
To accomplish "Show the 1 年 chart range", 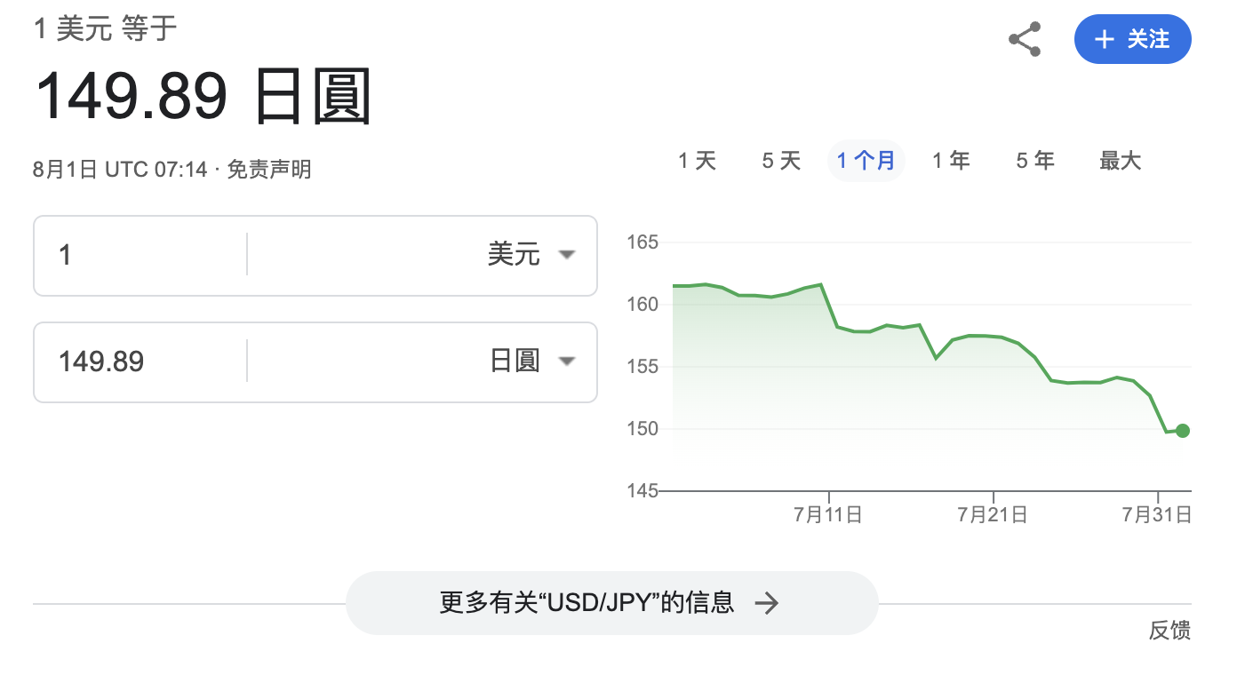I will point(951,161).
